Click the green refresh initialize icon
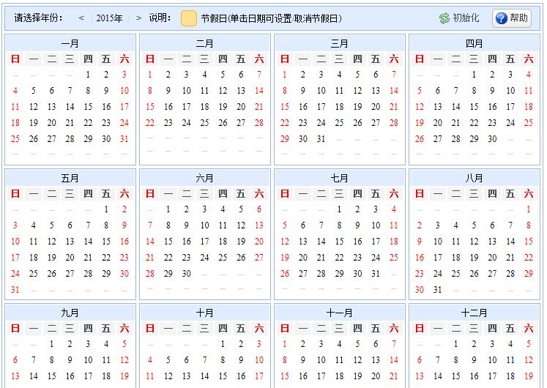This screenshot has height=388, width=547. (444, 18)
